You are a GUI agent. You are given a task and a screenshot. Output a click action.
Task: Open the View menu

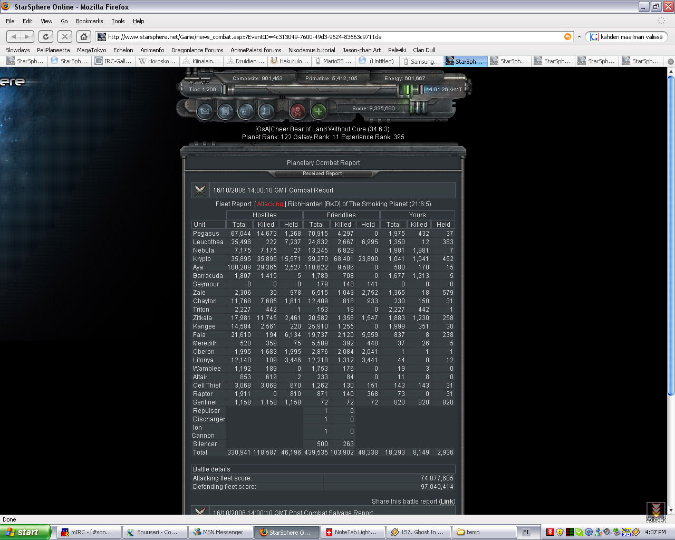point(46,21)
